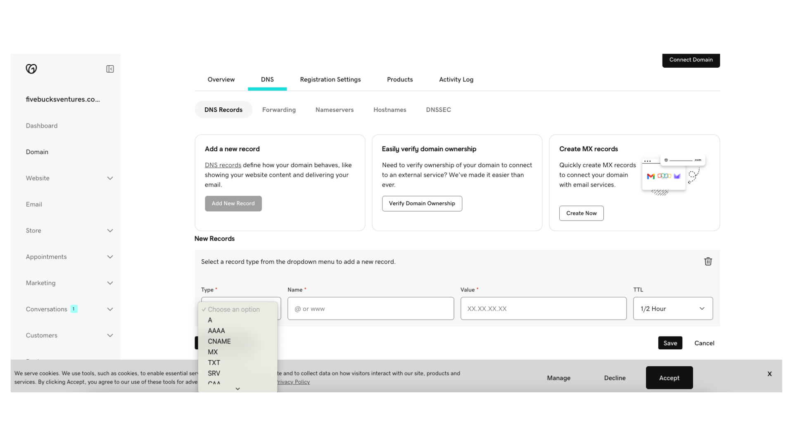Click Verify Domain Ownership button
Viewport: 793px width, 446px height.
click(422, 204)
